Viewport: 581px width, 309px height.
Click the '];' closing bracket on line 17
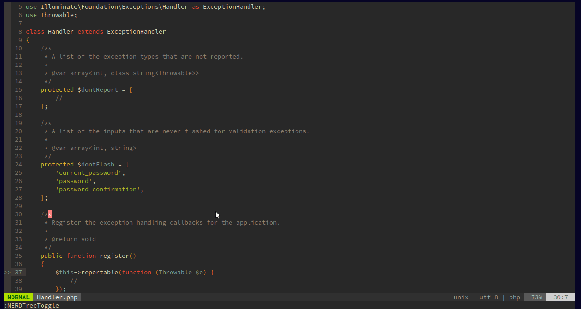(x=44, y=107)
